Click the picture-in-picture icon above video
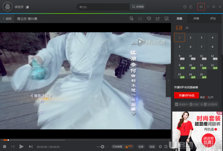This screenshot has width=223, height=151. coord(132,18)
